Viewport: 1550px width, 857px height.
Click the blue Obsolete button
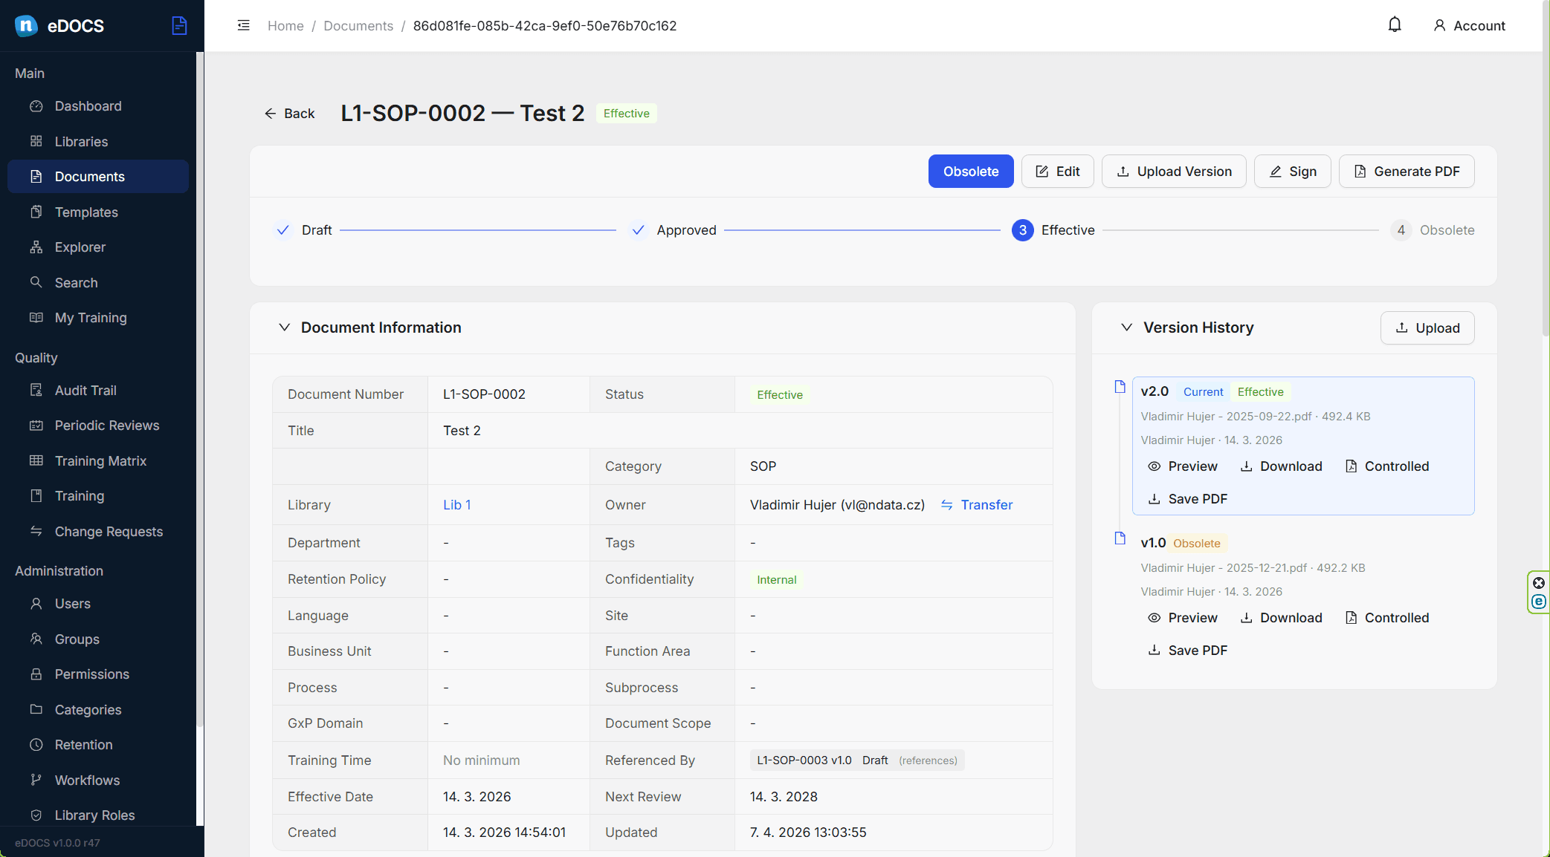[971, 172]
